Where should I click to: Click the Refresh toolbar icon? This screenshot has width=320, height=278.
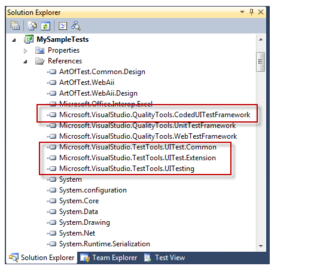45,26
